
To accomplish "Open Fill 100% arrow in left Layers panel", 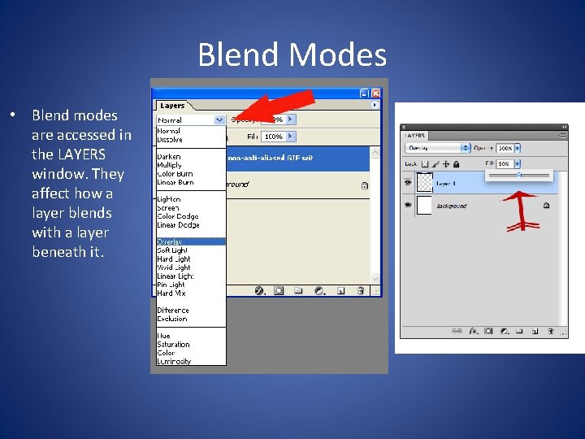I will point(291,137).
